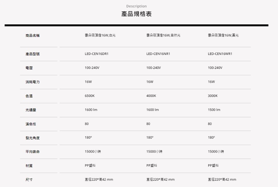Select the 演色性 row label
Image resolution: width=278 pixels, height=187 pixels.
click(31, 124)
